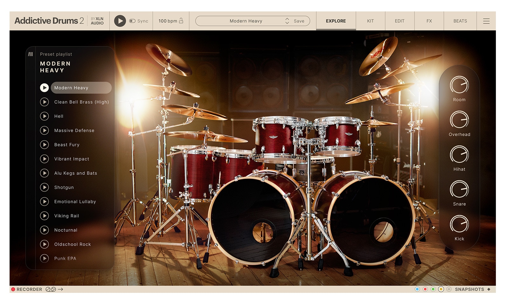Click the Room level knob
The image size is (515, 303).
tap(459, 85)
